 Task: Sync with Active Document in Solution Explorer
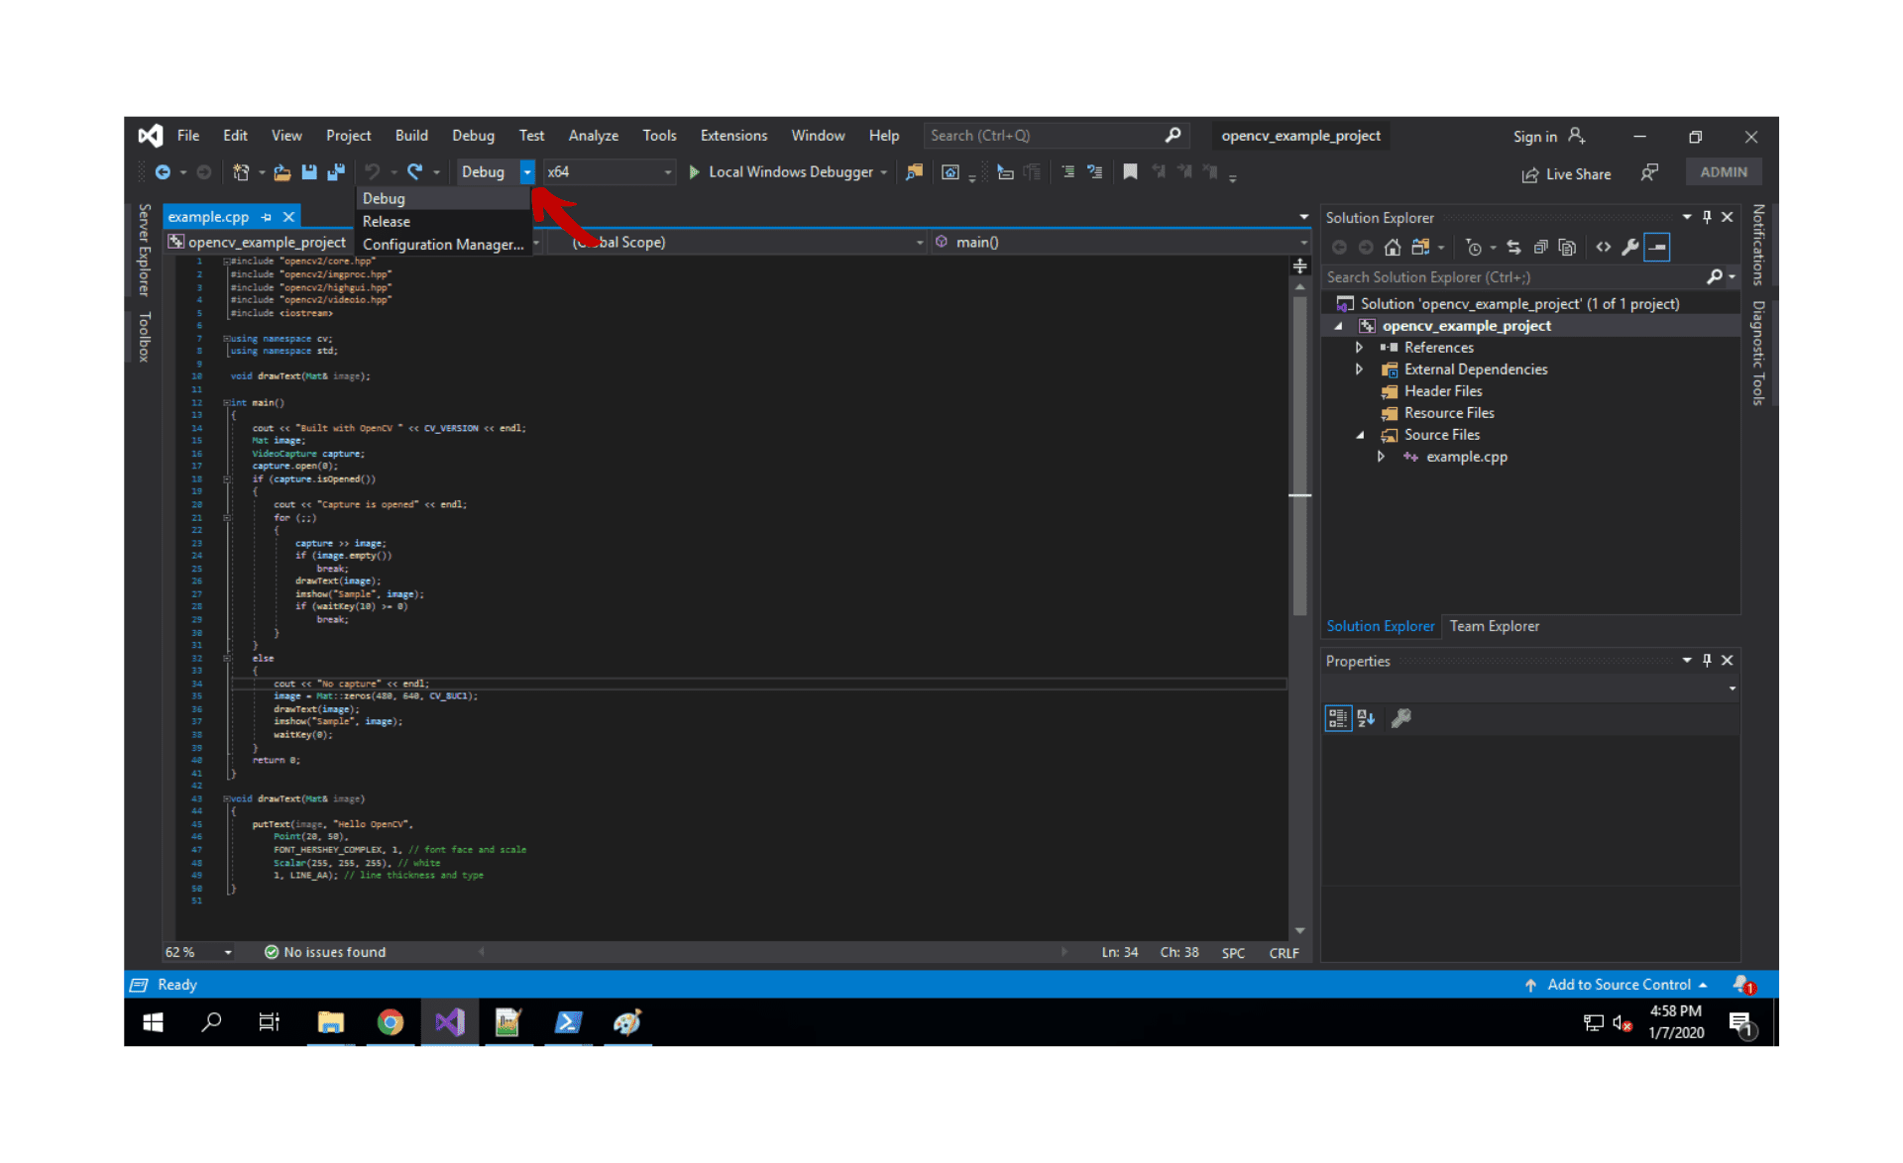(x=1513, y=248)
